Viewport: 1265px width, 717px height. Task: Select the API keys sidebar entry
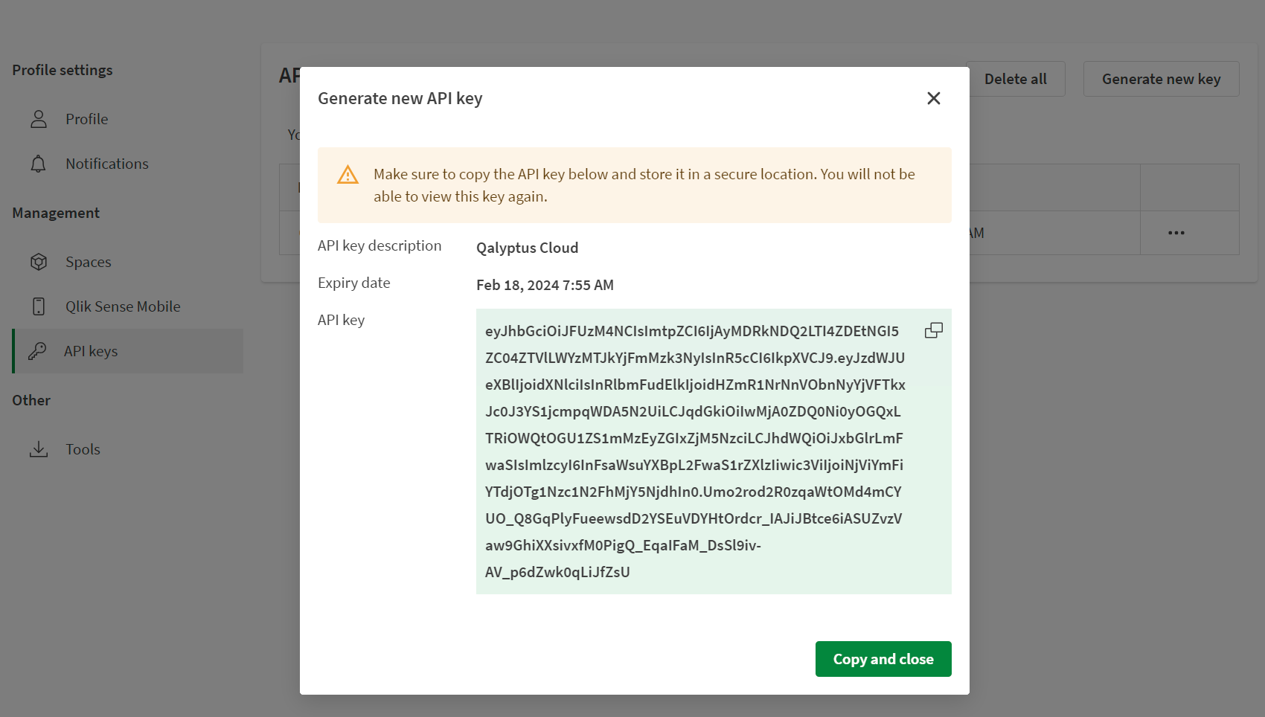click(91, 350)
